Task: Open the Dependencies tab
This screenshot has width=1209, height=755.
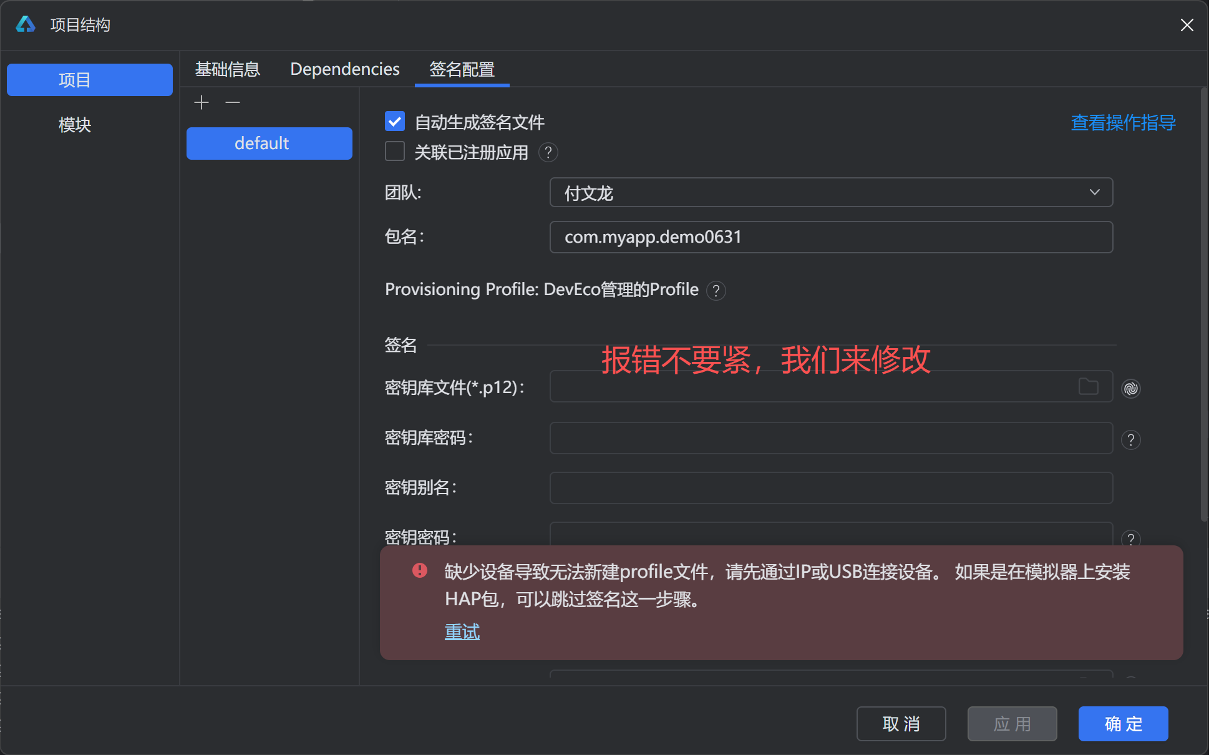Action: (345, 69)
